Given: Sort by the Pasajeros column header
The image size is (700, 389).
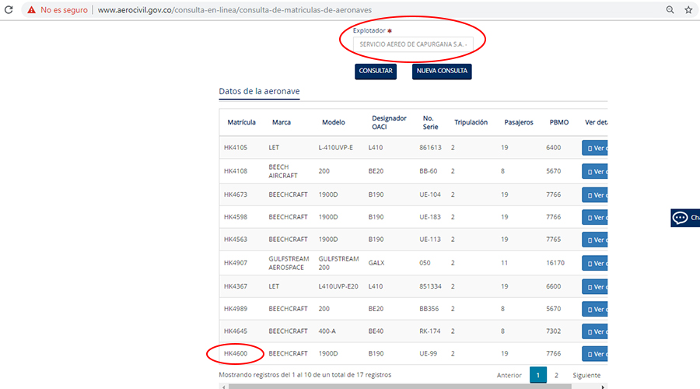Looking at the screenshot, I should [x=518, y=122].
